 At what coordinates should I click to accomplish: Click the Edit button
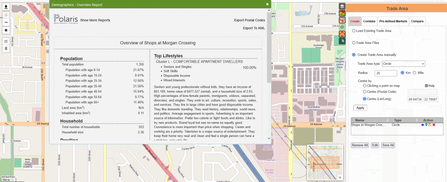[375, 145]
